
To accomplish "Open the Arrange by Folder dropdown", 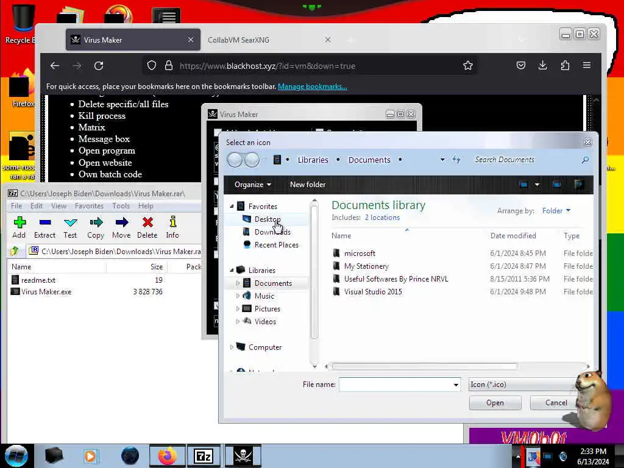I will coord(556,210).
